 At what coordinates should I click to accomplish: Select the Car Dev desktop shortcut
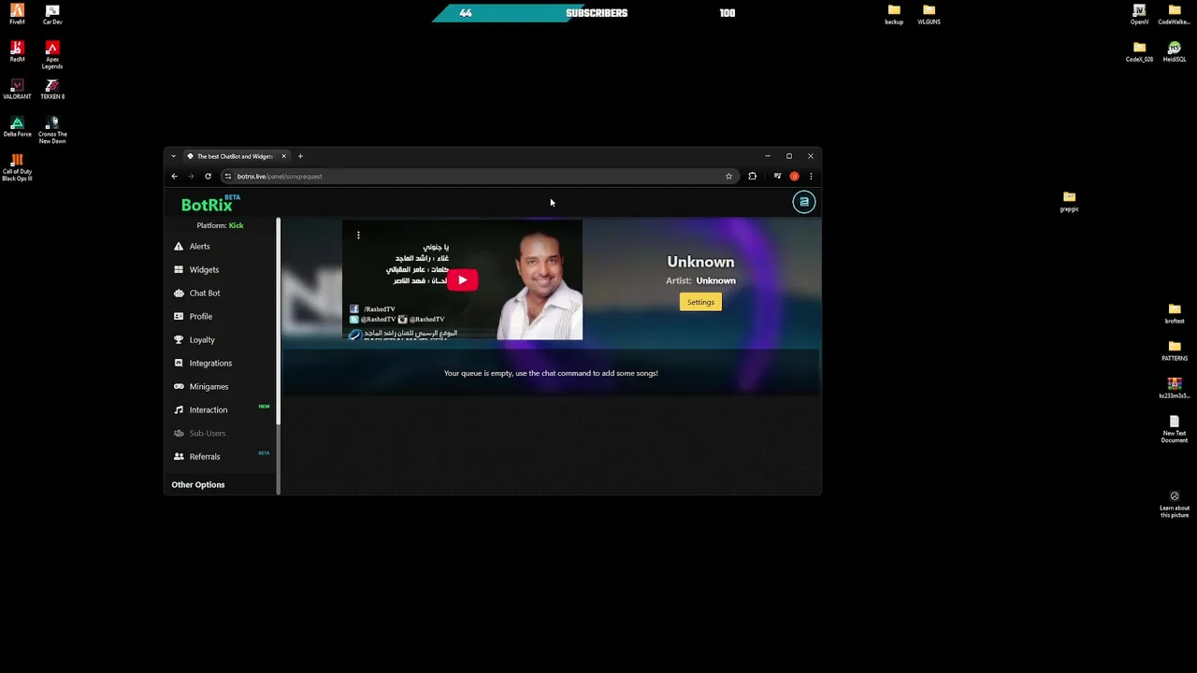(52, 15)
